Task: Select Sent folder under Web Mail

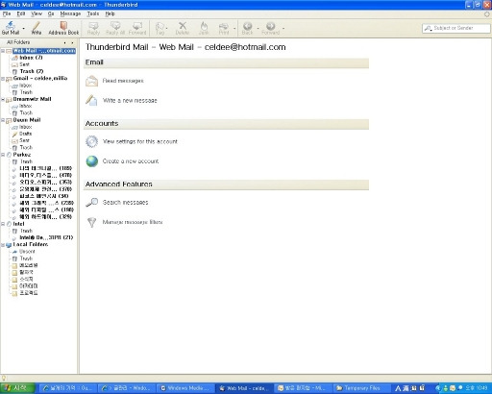Action: (x=24, y=64)
